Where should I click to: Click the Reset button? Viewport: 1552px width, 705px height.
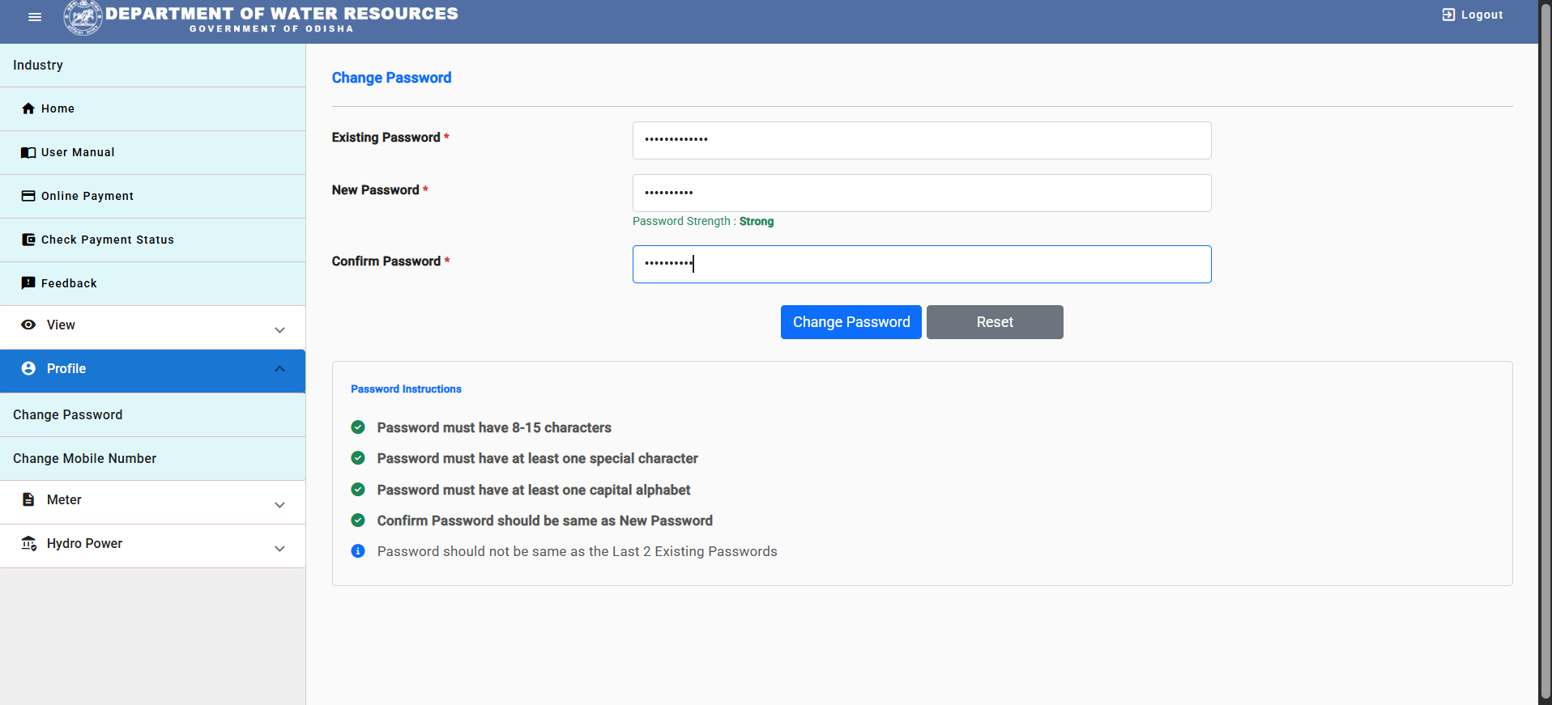(995, 322)
